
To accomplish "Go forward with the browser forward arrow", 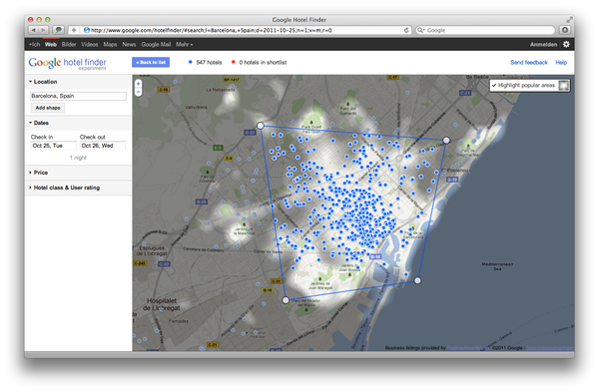I will (44, 30).
